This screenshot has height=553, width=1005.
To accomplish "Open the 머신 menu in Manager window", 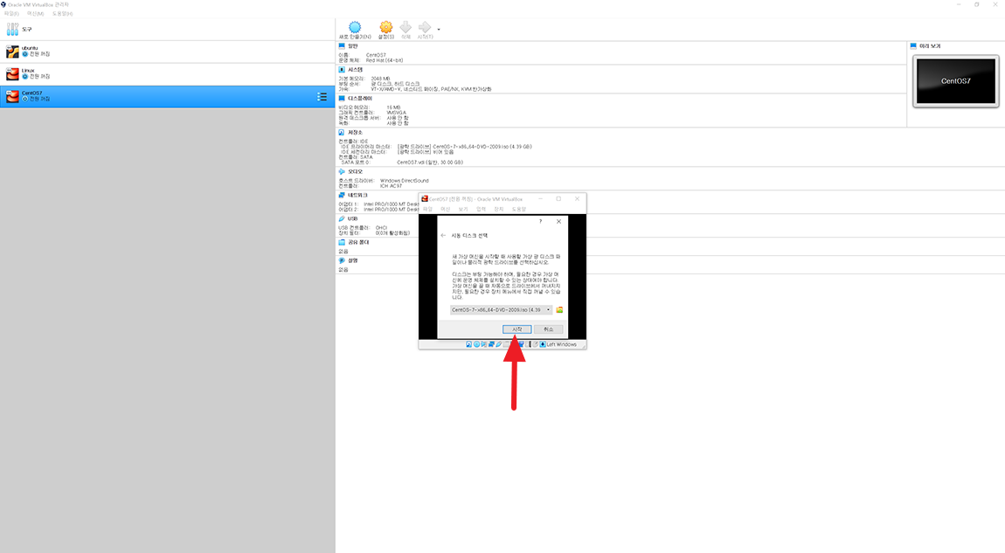I will click(x=35, y=13).
